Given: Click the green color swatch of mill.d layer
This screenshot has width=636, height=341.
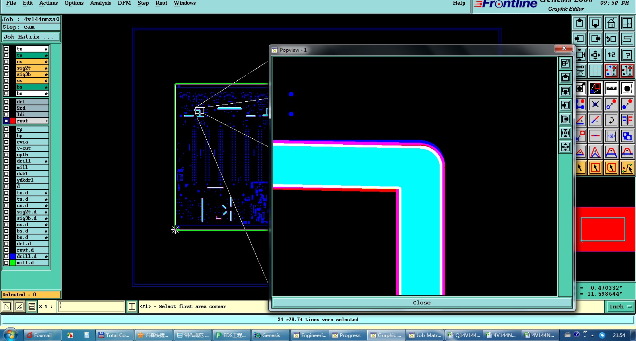Looking at the screenshot, I should pyautogui.click(x=13, y=263).
